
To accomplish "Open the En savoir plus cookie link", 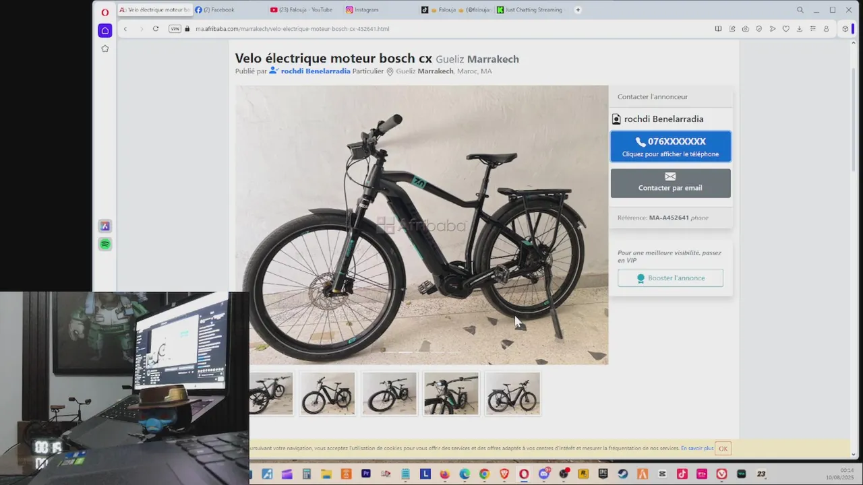I will [x=697, y=449].
